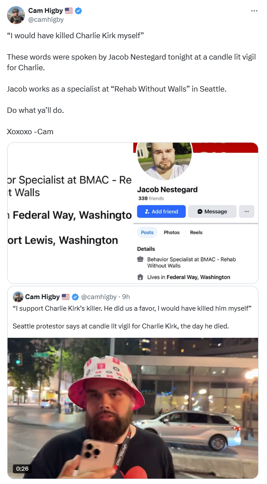Click the Cam Higby display name at top
Screen dimensions: 267x484
point(46,11)
